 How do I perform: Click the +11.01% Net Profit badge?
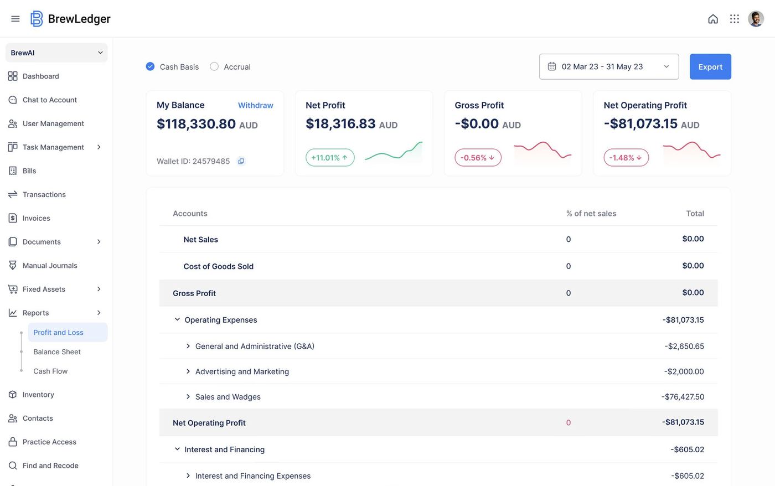[330, 158]
